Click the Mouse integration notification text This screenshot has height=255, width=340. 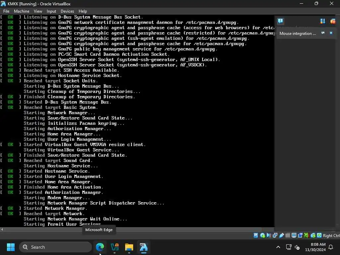click(297, 34)
